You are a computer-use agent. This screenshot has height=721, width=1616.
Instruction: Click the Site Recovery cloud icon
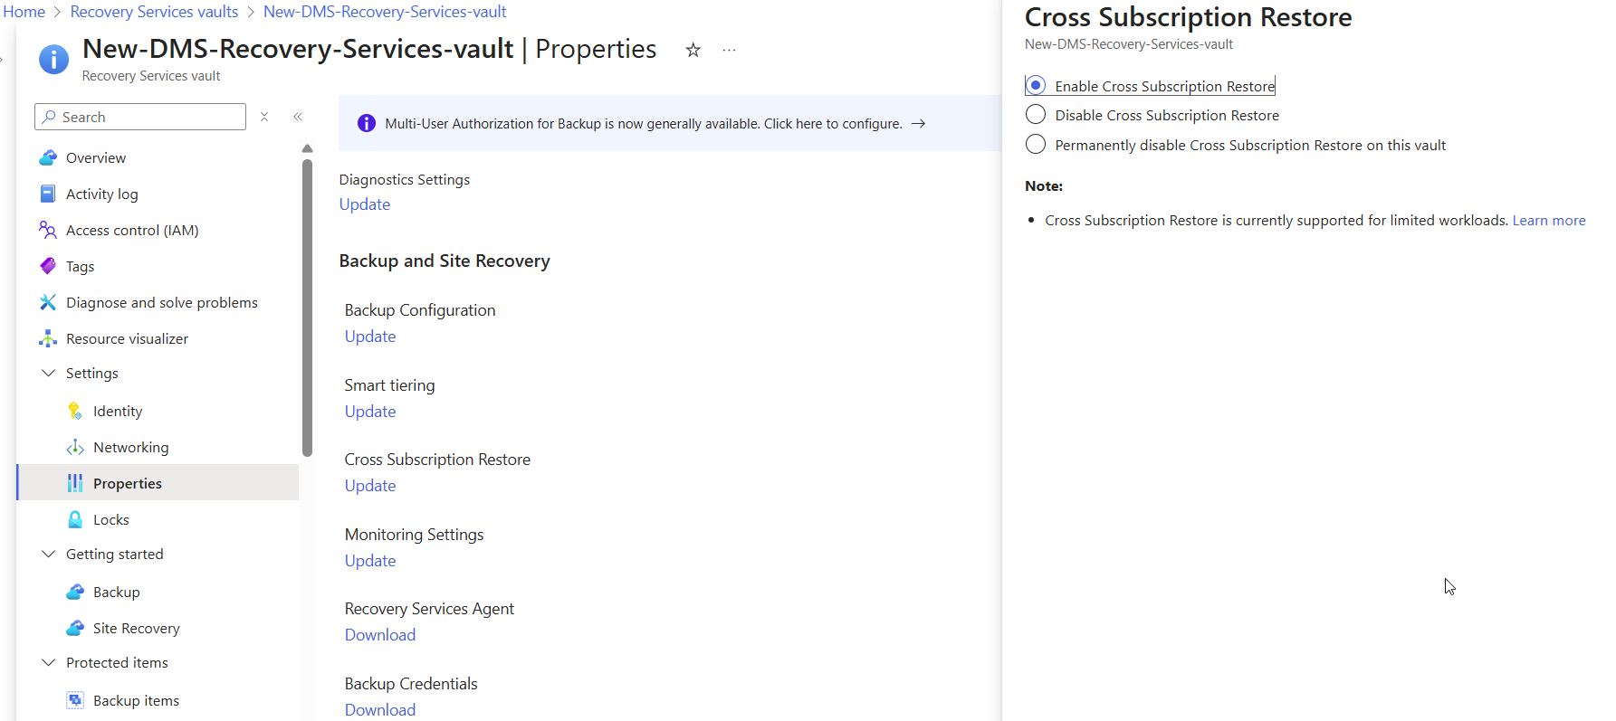point(75,628)
